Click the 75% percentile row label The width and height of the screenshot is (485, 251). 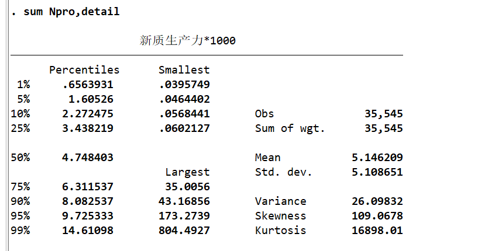point(20,187)
